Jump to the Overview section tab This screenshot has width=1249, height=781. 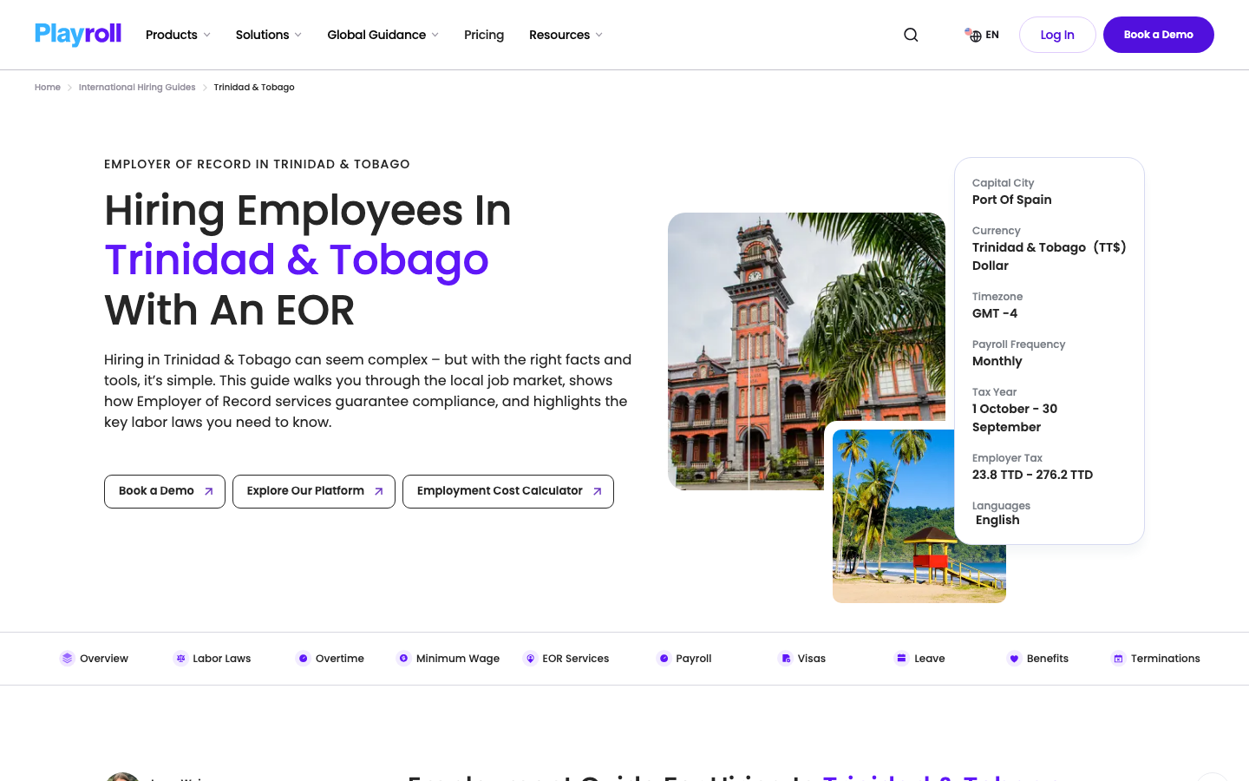95,659
